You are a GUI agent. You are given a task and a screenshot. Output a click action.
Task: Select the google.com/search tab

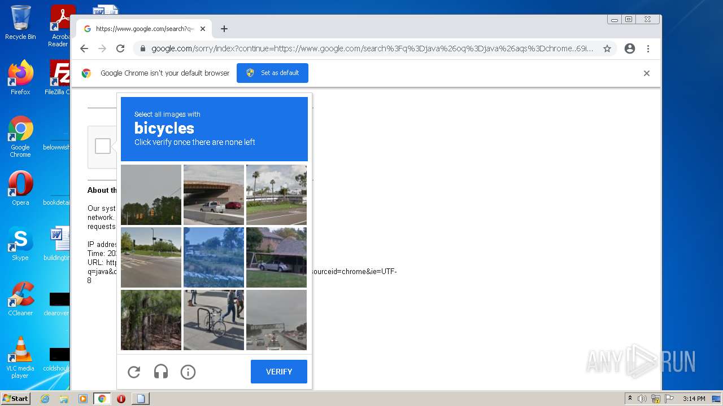pos(144,29)
